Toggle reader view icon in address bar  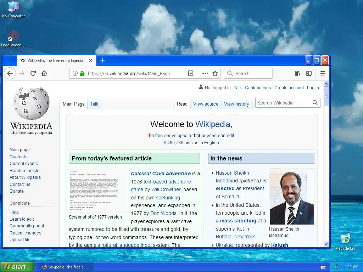click(x=190, y=73)
